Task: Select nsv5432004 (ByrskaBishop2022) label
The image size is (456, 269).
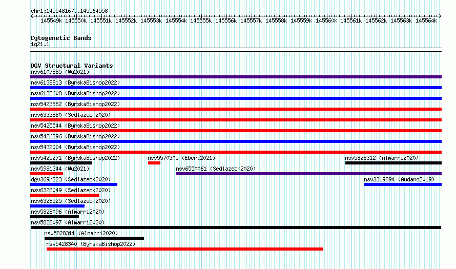Action: click(75, 147)
